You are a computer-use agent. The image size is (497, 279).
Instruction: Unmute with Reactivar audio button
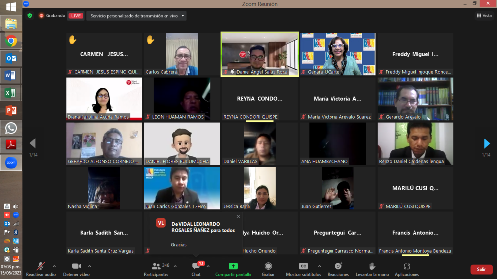click(41, 269)
